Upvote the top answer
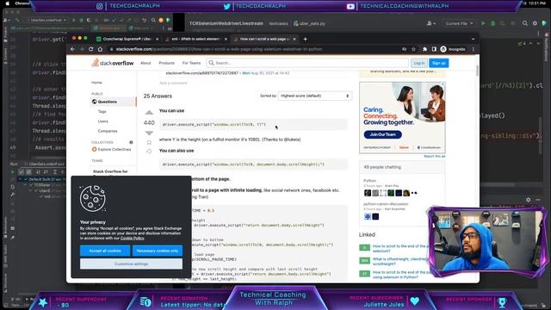This screenshot has height=310, width=551. click(149, 113)
